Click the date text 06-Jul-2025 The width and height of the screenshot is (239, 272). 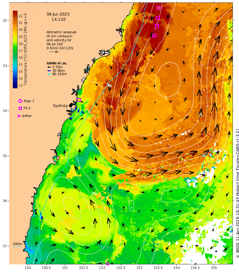click(58, 14)
